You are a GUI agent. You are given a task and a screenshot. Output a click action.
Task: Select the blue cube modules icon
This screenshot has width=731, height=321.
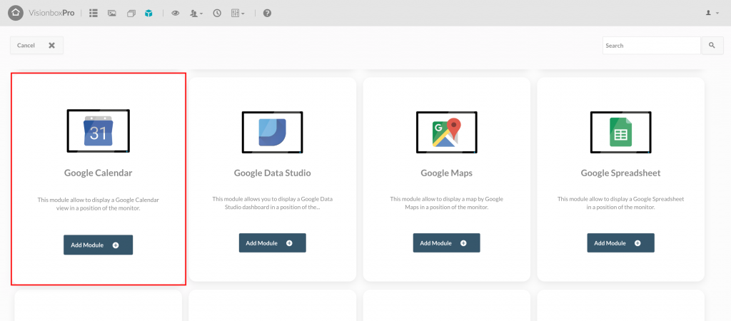pyautogui.click(x=148, y=14)
